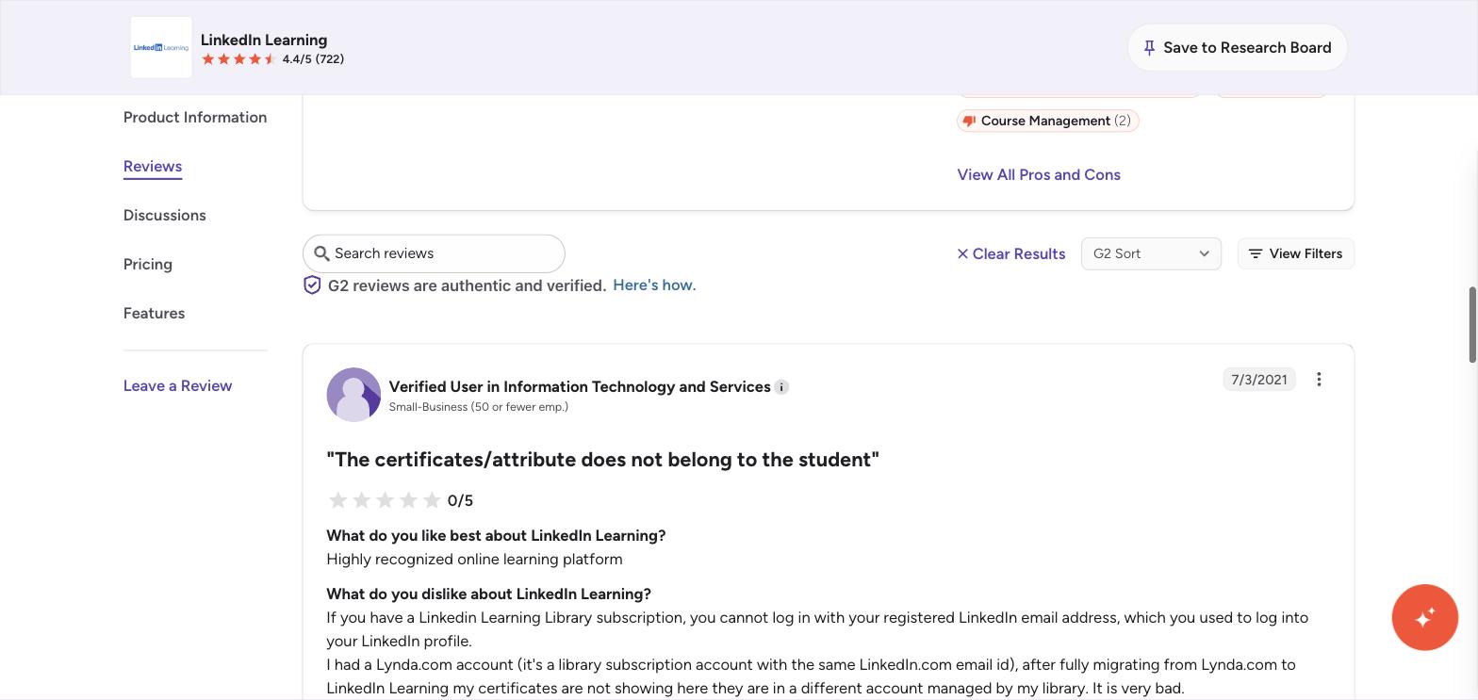Click the review title about certificates

tap(603, 459)
